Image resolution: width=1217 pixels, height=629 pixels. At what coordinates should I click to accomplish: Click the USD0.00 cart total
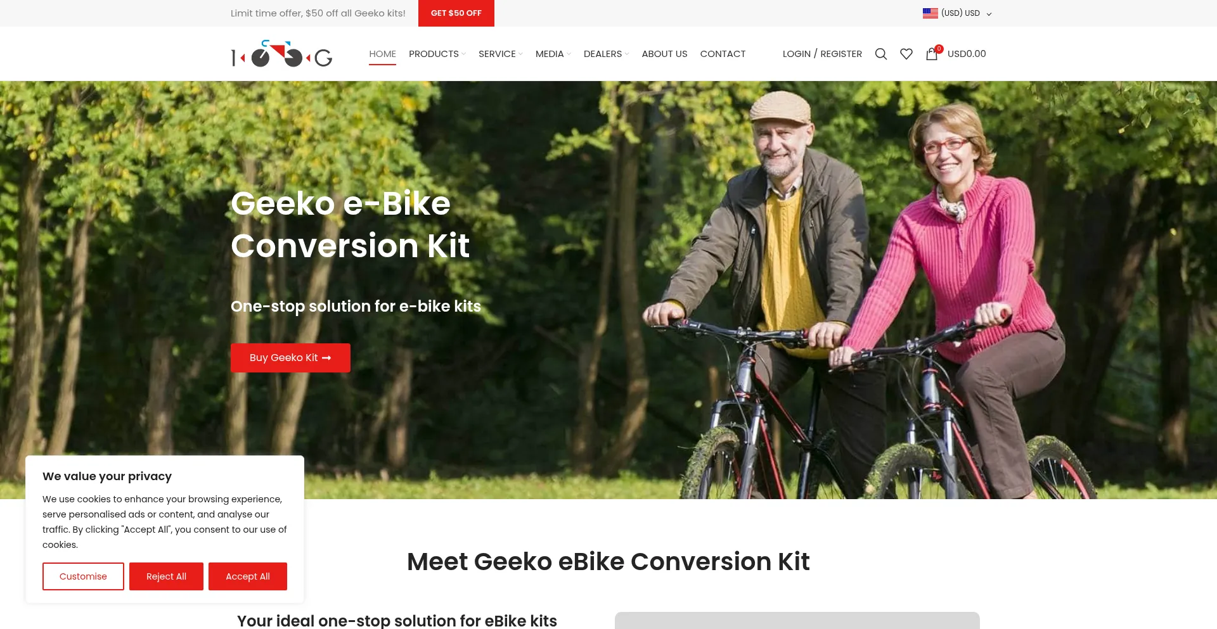[967, 54]
